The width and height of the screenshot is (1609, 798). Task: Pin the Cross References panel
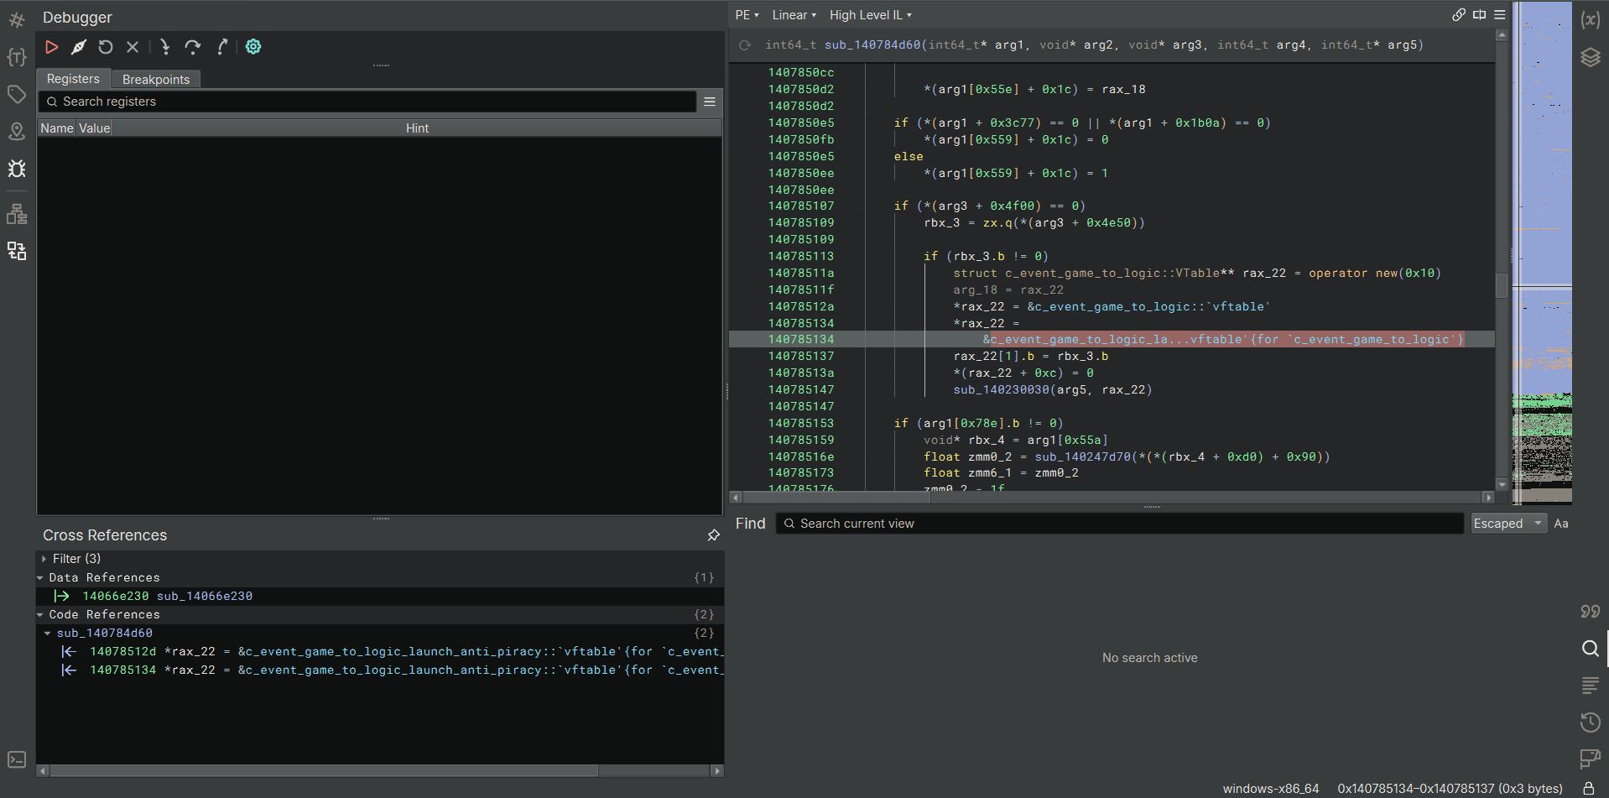pyautogui.click(x=713, y=535)
